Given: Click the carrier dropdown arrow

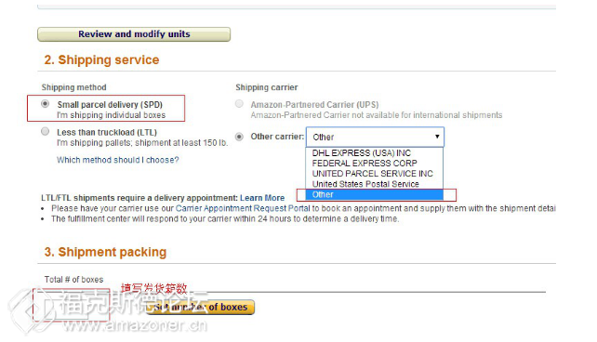Looking at the screenshot, I should click(437, 137).
